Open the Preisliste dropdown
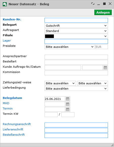The height and width of the screenshot is (147, 114). click(x=70, y=47)
